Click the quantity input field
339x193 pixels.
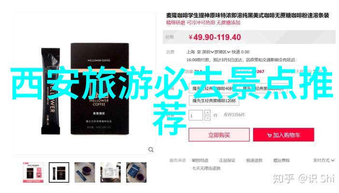pos(196,115)
